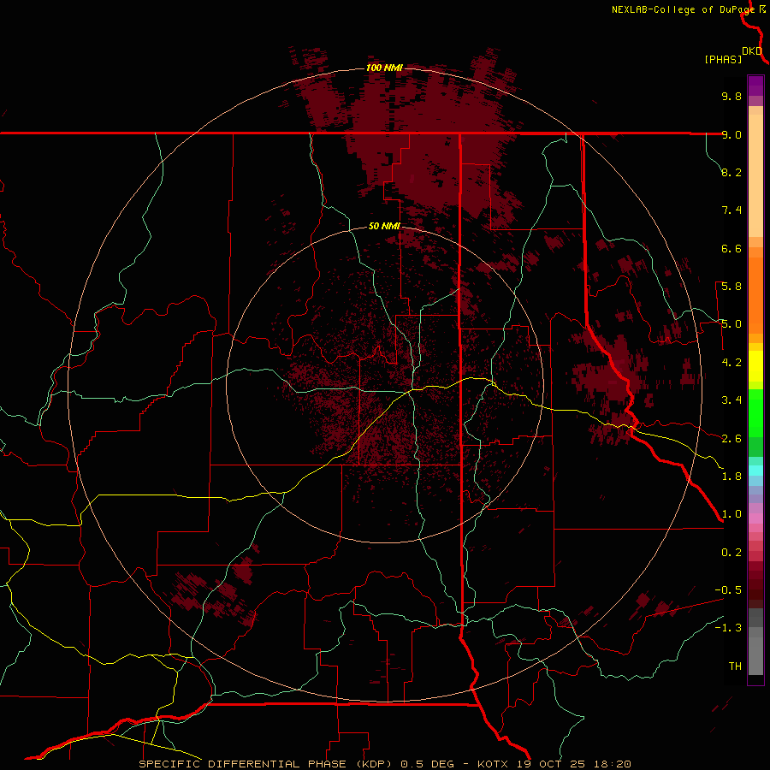Click the 2.6 scale value
770x770 pixels.
[731, 439]
